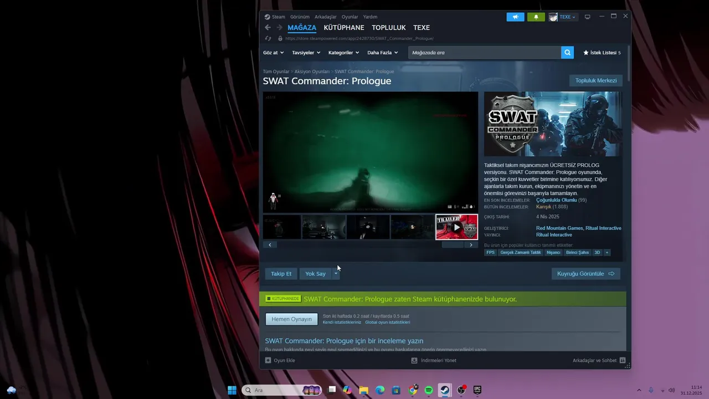Click the Yok Say button

click(315, 274)
